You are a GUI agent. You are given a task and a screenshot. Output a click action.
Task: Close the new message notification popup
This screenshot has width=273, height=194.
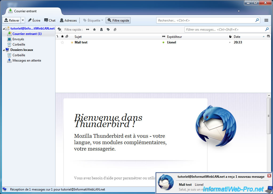[x=269, y=176]
